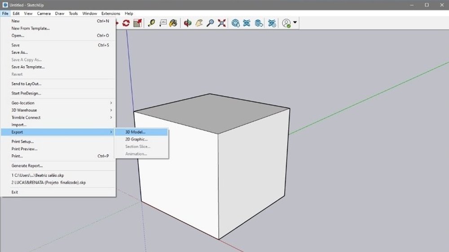This screenshot has width=449, height=252.
Task: Open the Extension Warehouse toolbar icon
Action: coord(247,23)
